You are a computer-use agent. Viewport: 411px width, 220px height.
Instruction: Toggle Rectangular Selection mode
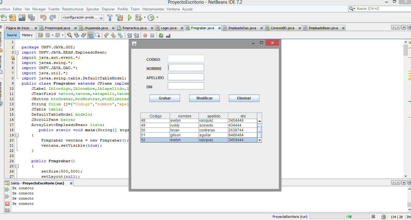coord(98,35)
